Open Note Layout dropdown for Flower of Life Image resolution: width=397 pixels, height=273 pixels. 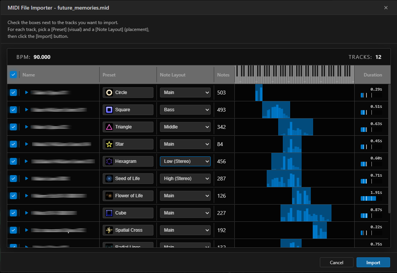[185, 196]
